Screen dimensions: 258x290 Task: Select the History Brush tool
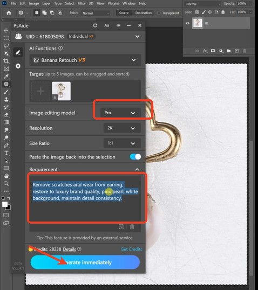6,107
